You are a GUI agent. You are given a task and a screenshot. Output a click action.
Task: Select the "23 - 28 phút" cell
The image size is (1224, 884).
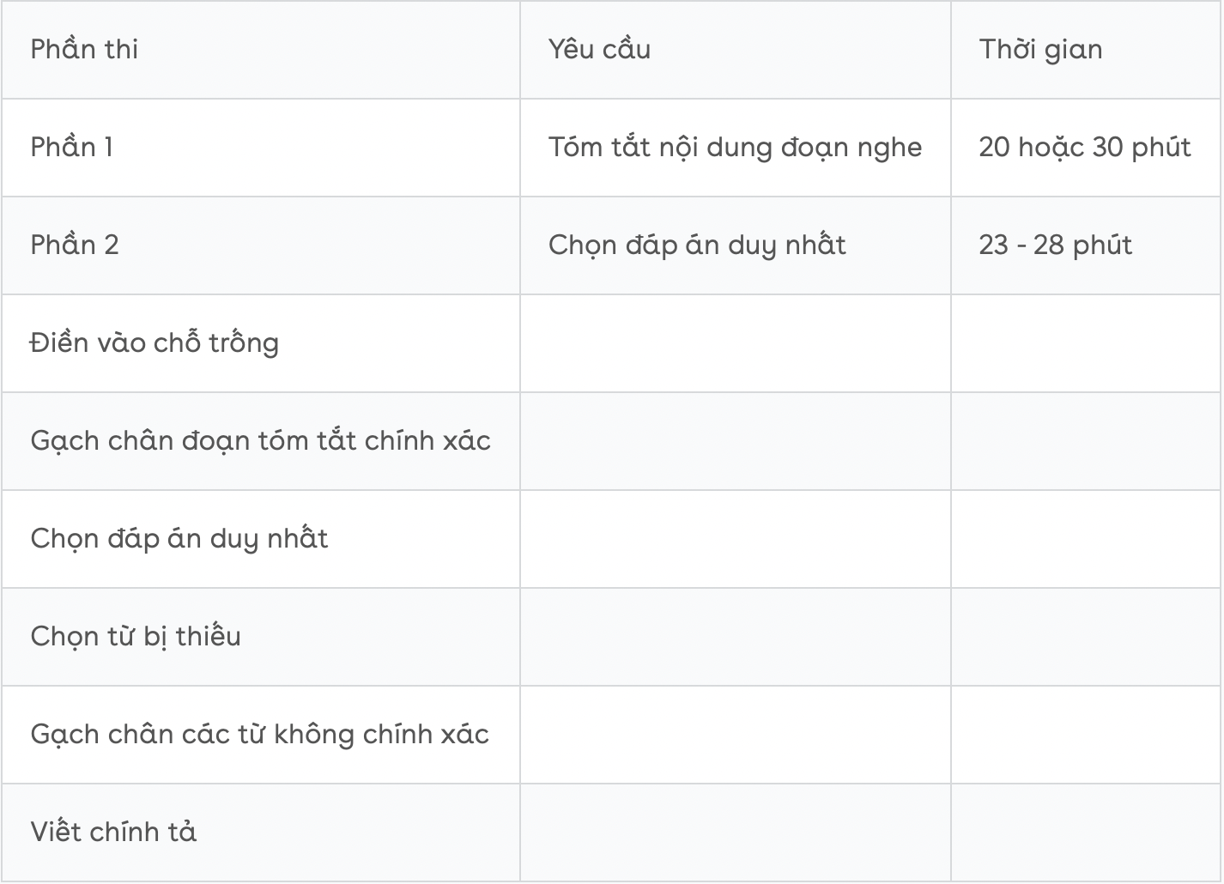tap(1055, 245)
